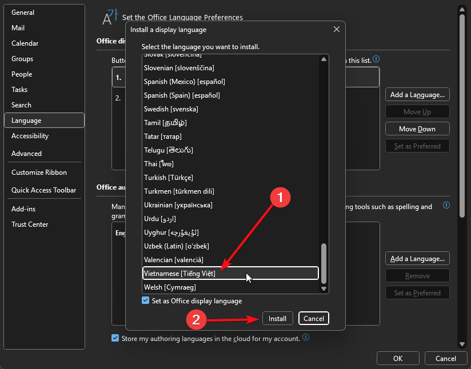Click the Options window scrollbar thumb
This screenshot has width=471, height=369.
462,115
